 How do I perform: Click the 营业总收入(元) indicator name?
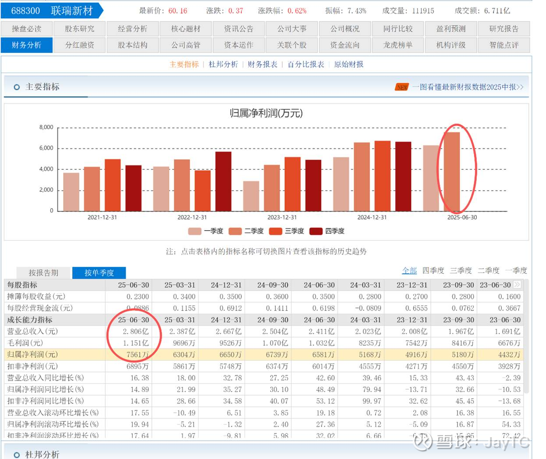[x=32, y=331]
